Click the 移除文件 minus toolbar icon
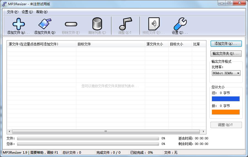The image size is (248, 157). (x=71, y=24)
